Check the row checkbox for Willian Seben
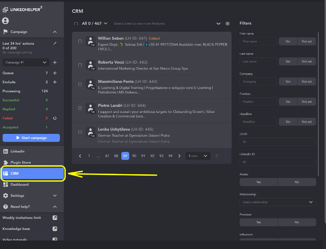The height and width of the screenshot is (249, 326). [x=80, y=41]
